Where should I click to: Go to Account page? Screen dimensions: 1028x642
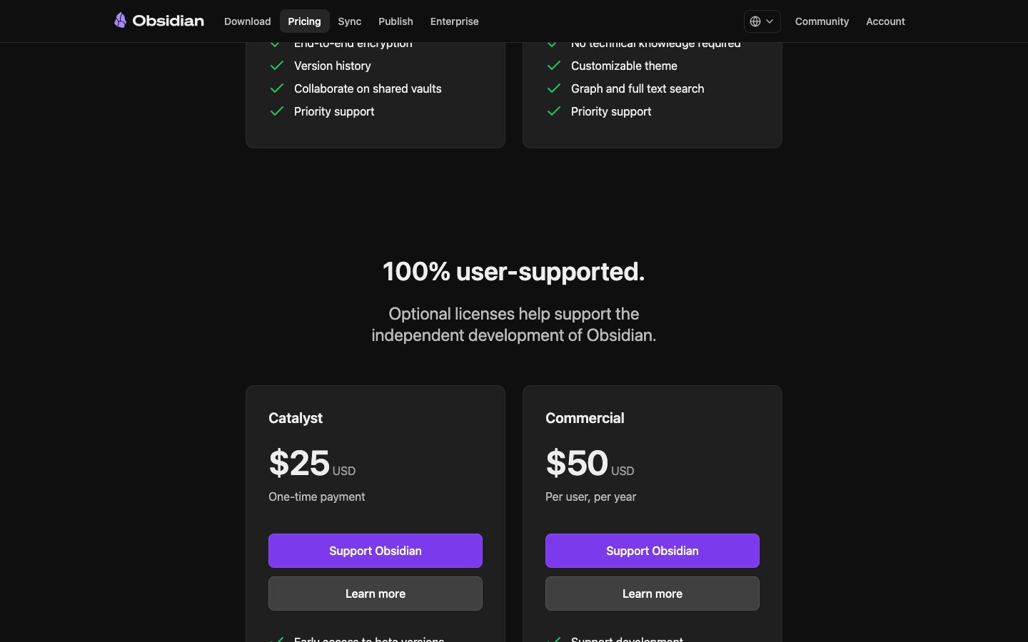[x=885, y=21]
